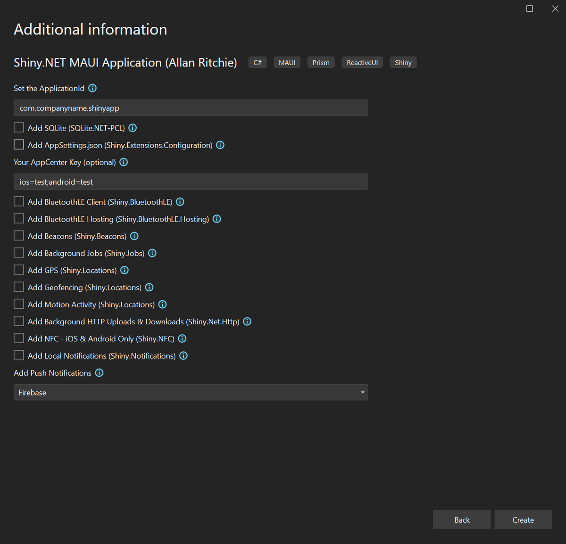The image size is (566, 544).
Task: Toggle the Add Beacons checkbox
Action: pos(19,236)
